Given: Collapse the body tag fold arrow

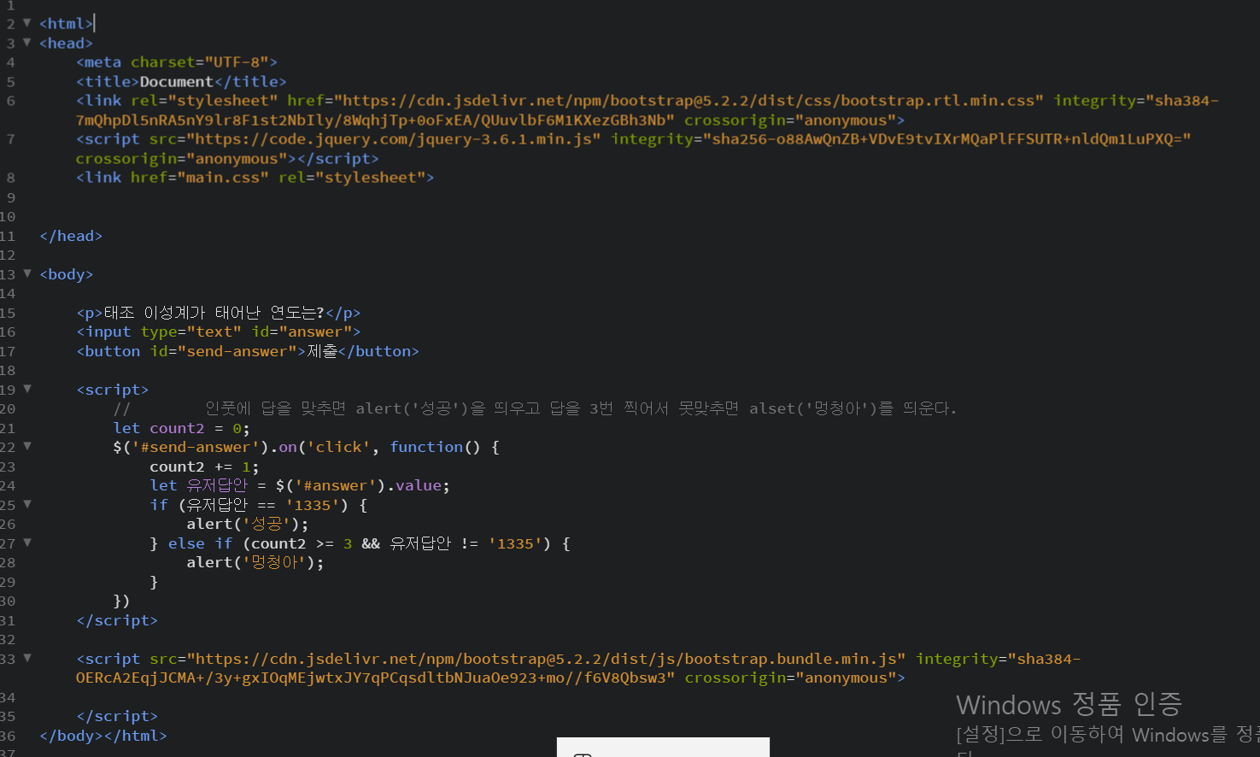Looking at the screenshot, I should [26, 273].
